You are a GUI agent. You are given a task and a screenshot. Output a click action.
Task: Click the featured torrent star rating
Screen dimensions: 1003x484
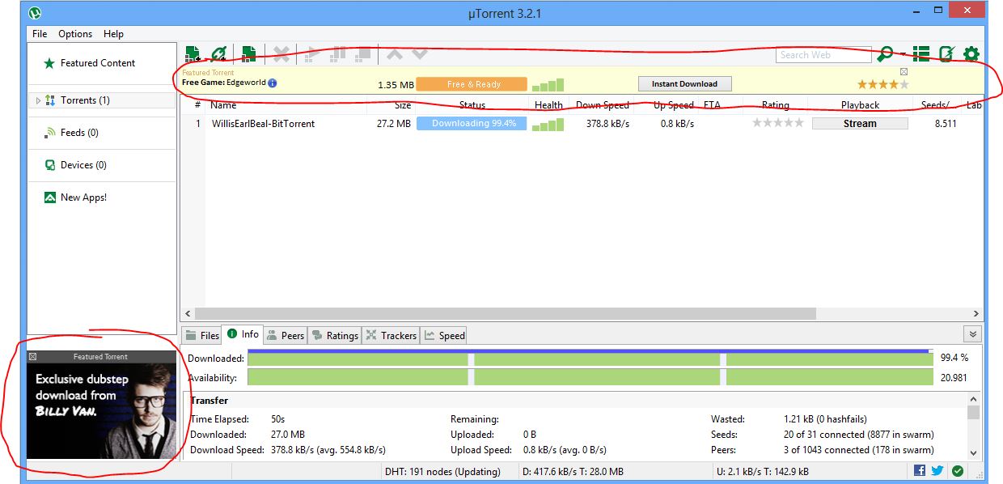pyautogui.click(x=883, y=84)
